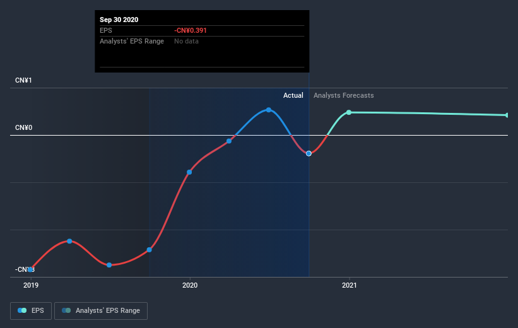Toggle the Analysts' EPS Range legend series
Viewport: 518px width, 328px height.
tap(101, 311)
